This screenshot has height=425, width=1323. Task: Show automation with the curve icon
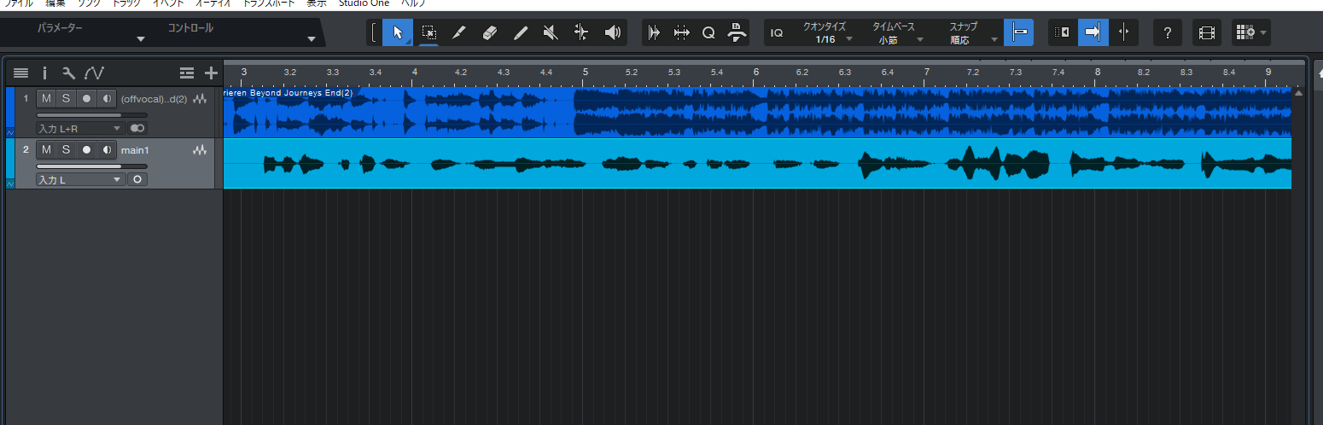[94, 73]
